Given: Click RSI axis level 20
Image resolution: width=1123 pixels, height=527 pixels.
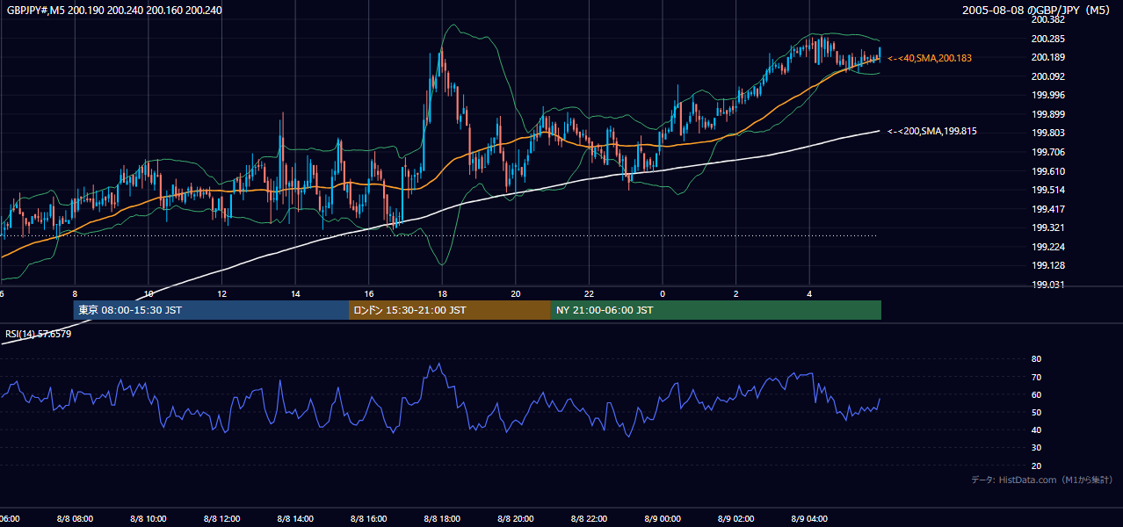Looking at the screenshot, I should (x=1036, y=466).
